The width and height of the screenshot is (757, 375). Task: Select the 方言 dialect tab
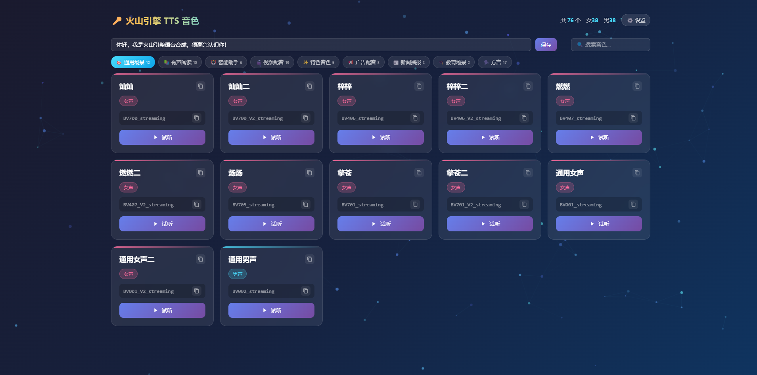coord(495,62)
